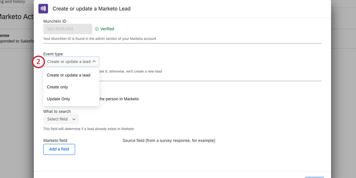
Task: Click the dialog title "Create or update a Marketo Lead"
Action: click(x=92, y=8)
